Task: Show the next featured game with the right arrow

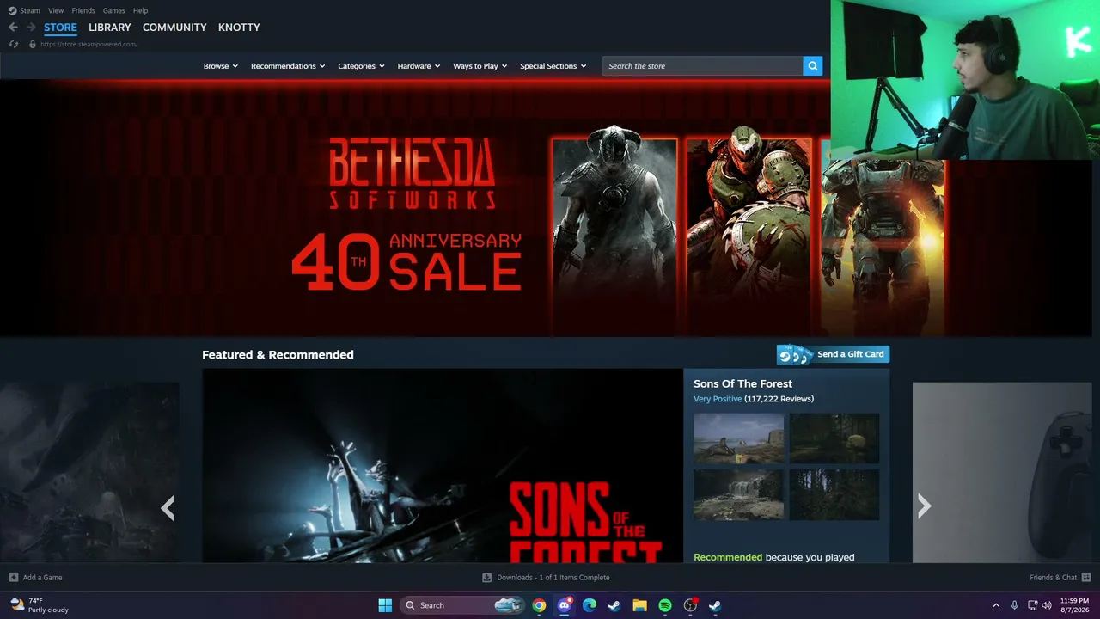Action: coord(924,506)
